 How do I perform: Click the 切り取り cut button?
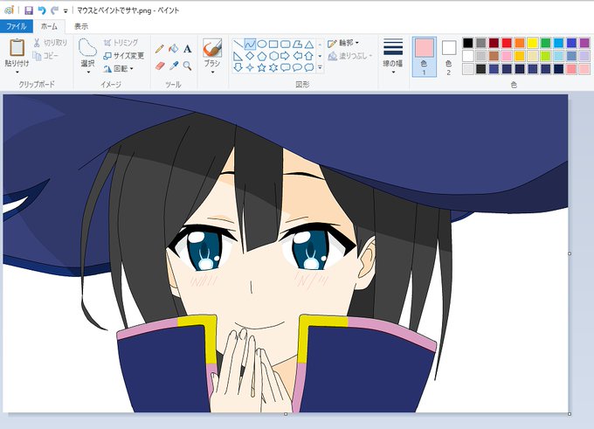tap(50, 43)
